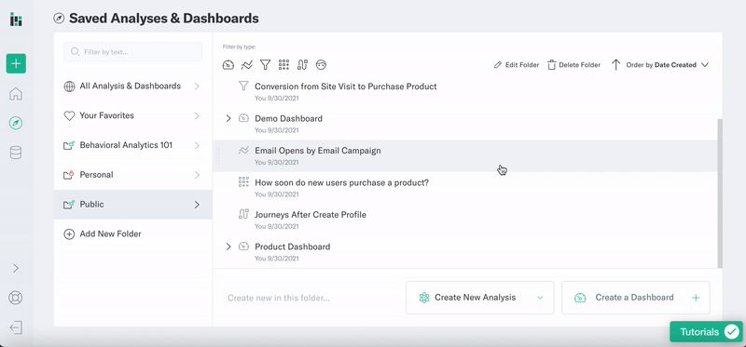The width and height of the screenshot is (746, 347).
Task: Select the Public folder
Action: [x=132, y=205]
